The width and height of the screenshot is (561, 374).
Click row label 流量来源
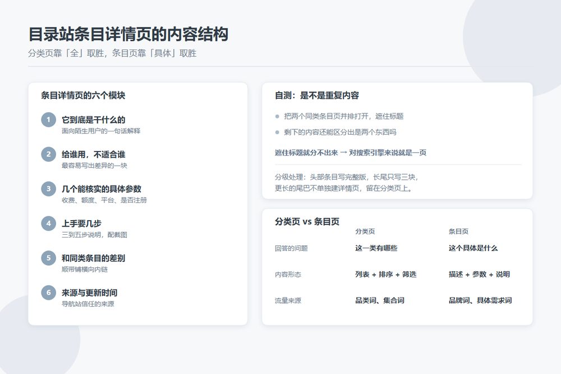[288, 300]
